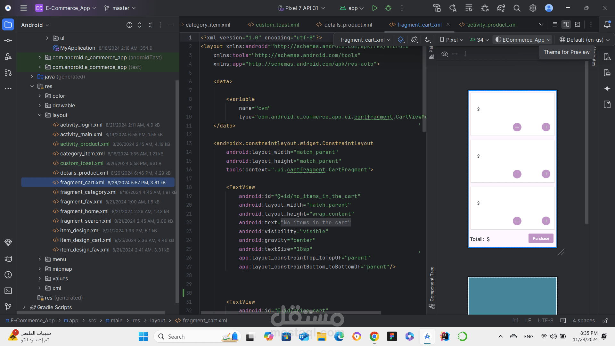The image size is (615, 346).
Task: Open Chrome from the taskbar
Action: (x=374, y=336)
